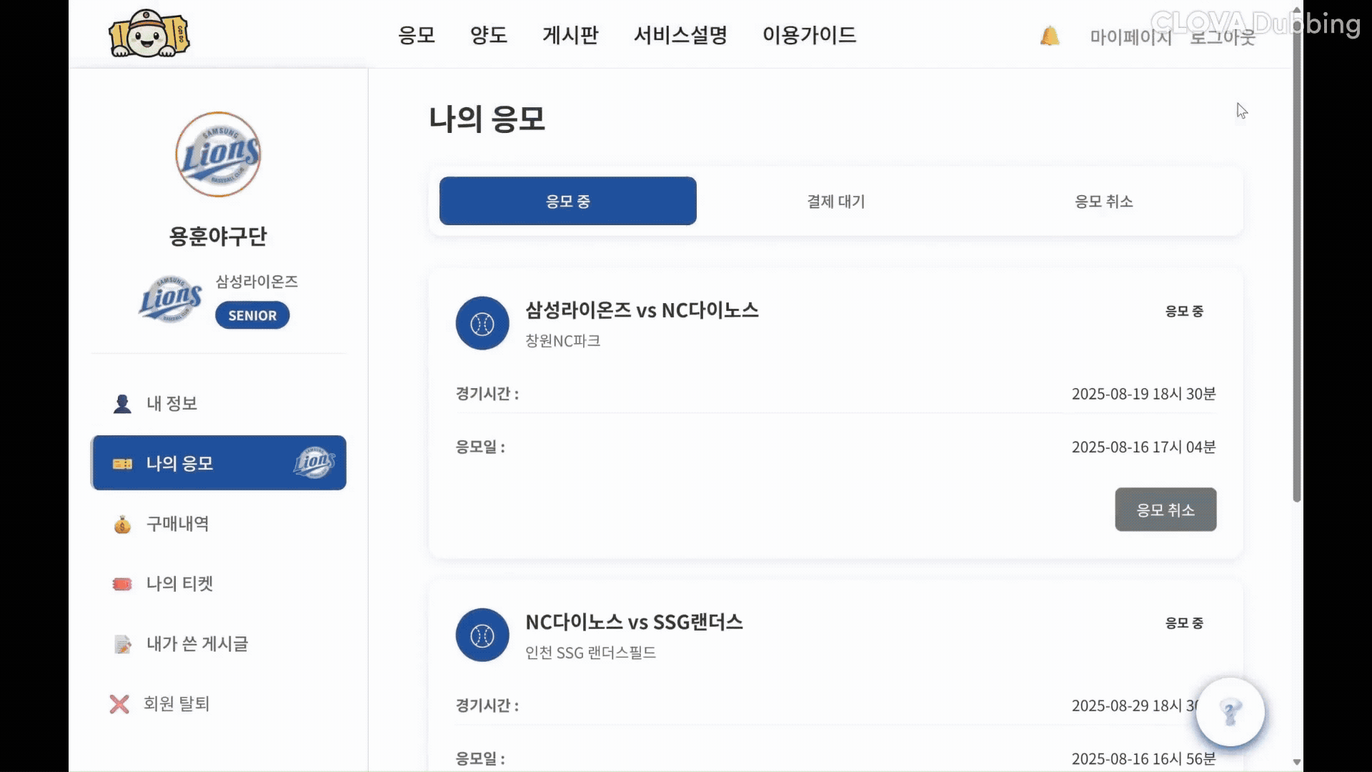Click the Samsung Lions circular logo
The height and width of the screenshot is (772, 1372).
(218, 154)
